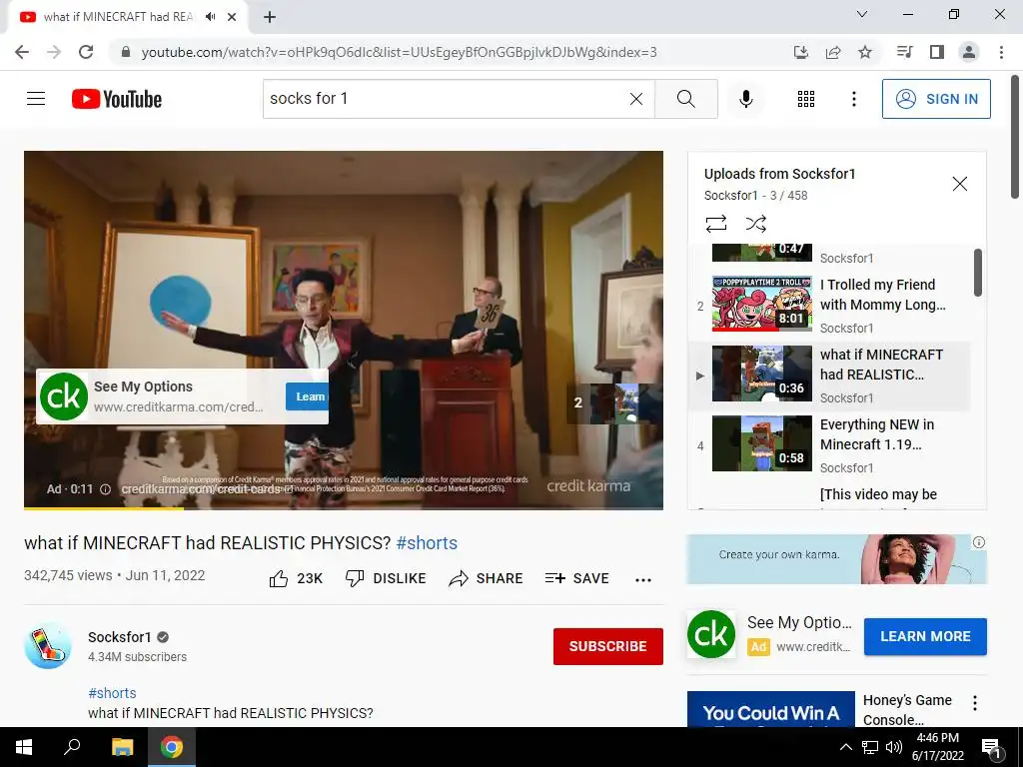Open the Windows Start menu
Image resolution: width=1023 pixels, height=767 pixels.
tap(24, 747)
